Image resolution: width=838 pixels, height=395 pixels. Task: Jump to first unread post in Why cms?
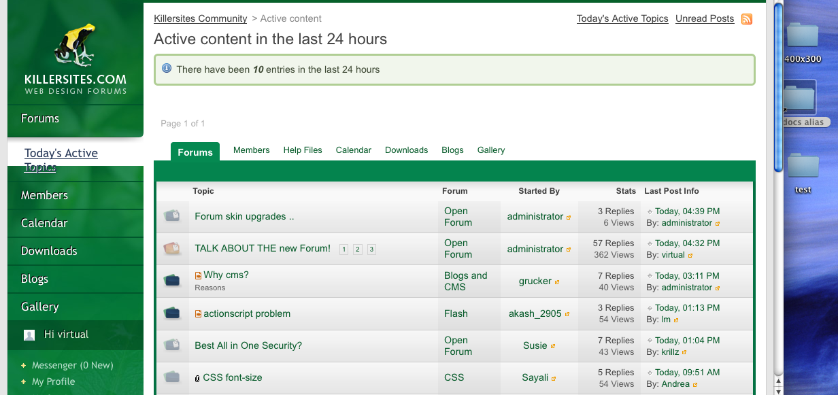click(x=198, y=275)
